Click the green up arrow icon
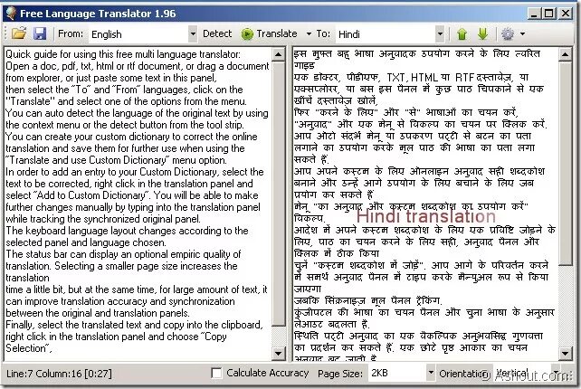This screenshot has width=581, height=389. (x=462, y=34)
